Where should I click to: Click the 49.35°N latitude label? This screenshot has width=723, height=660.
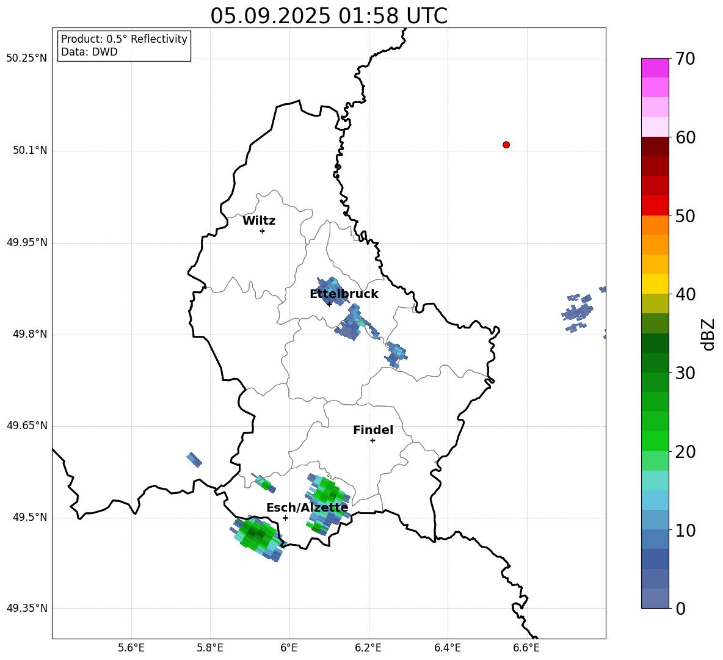click(x=27, y=608)
